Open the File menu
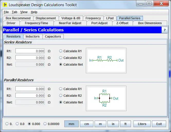The width and height of the screenshot is (171, 132). coord(6,12)
